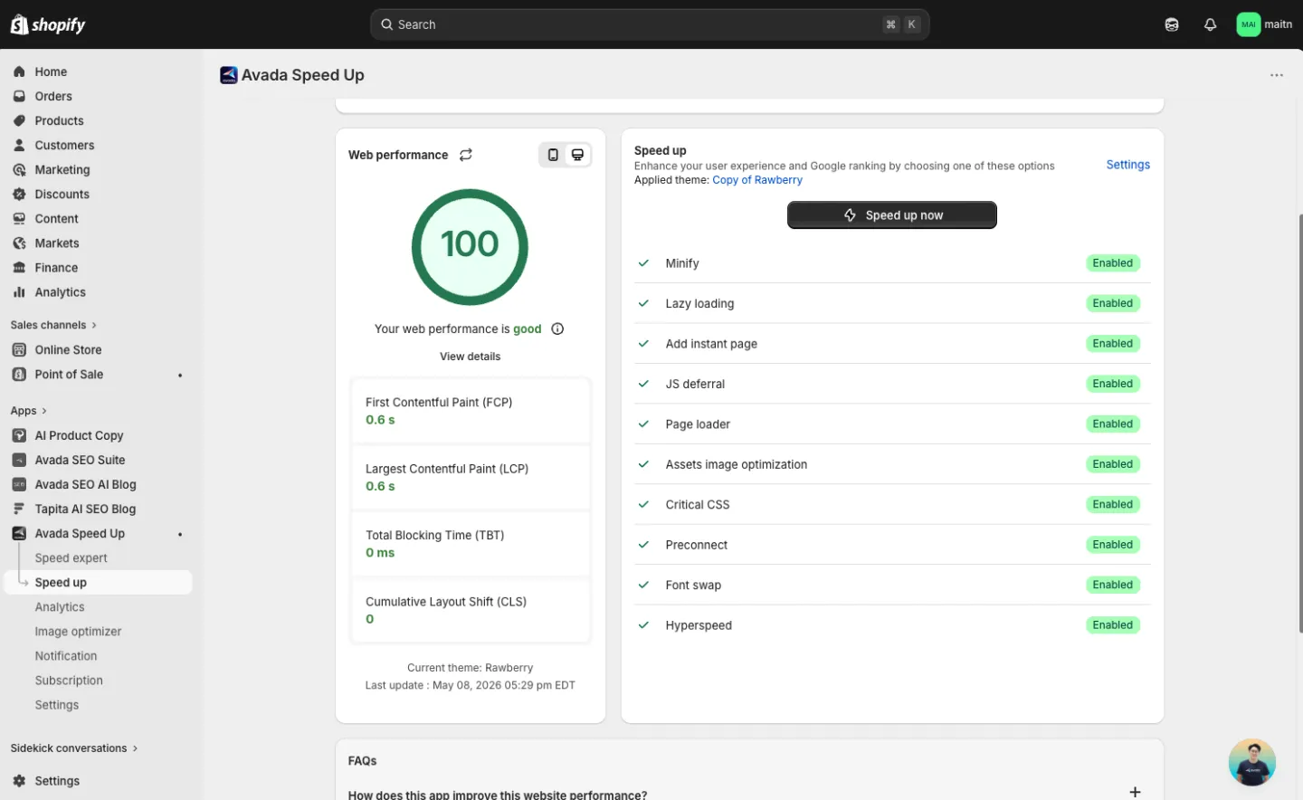Open Copy of Rawberry theme link
Screen dimensions: 1303x800
tap(757, 180)
